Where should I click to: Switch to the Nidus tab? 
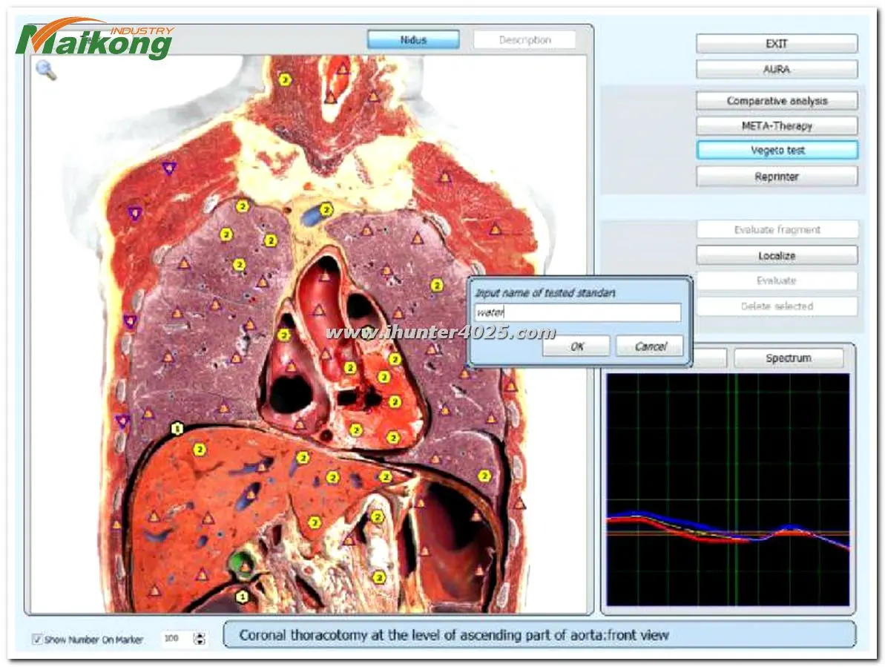coord(413,40)
